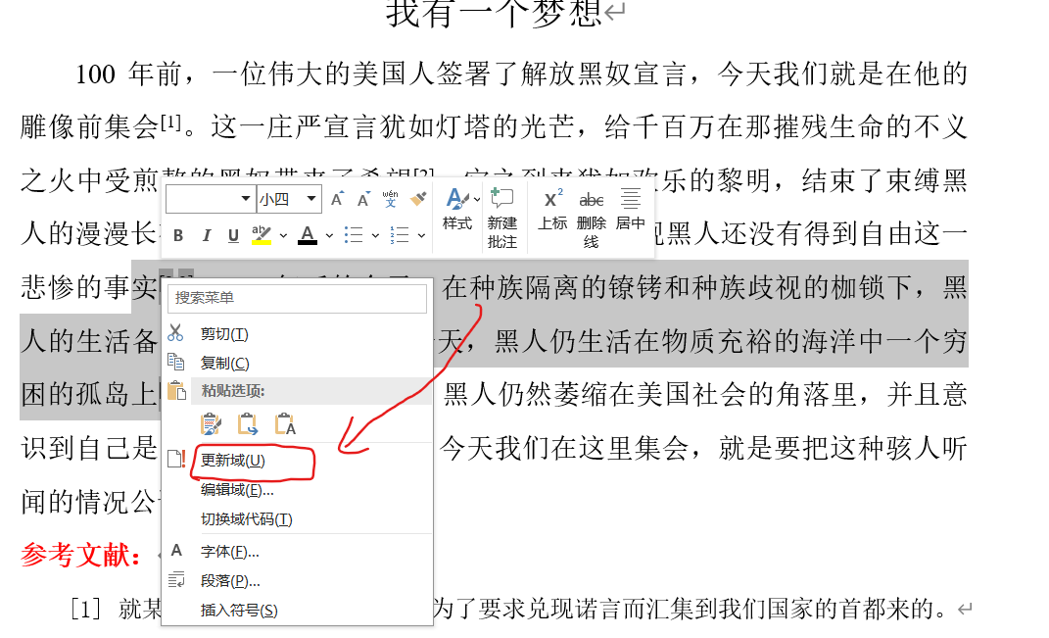
Task: Focus the 搜索菜单 search box
Action: [297, 298]
